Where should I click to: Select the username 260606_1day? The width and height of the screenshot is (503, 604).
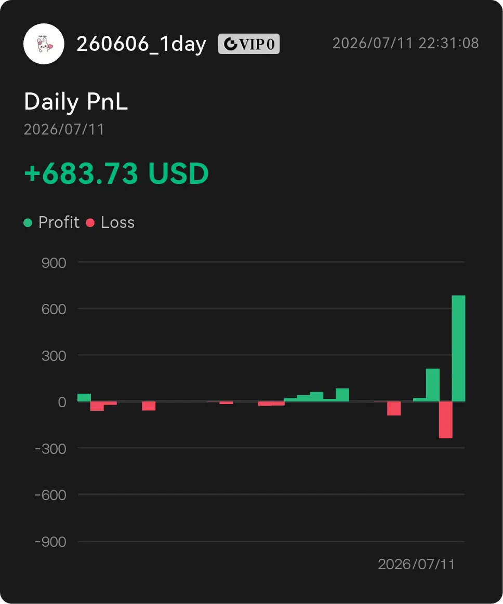click(x=141, y=44)
